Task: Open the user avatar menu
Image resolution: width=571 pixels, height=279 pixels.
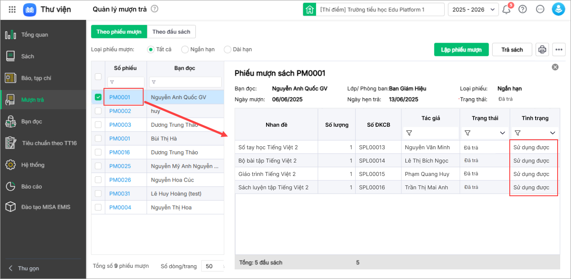Action: (x=558, y=9)
